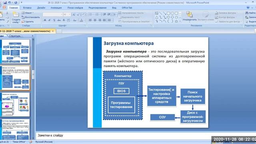Open the font name combo box
256x144 pixels.
53,14
